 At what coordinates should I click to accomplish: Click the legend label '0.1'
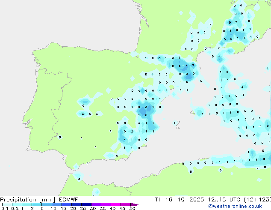tap(5, 208)
